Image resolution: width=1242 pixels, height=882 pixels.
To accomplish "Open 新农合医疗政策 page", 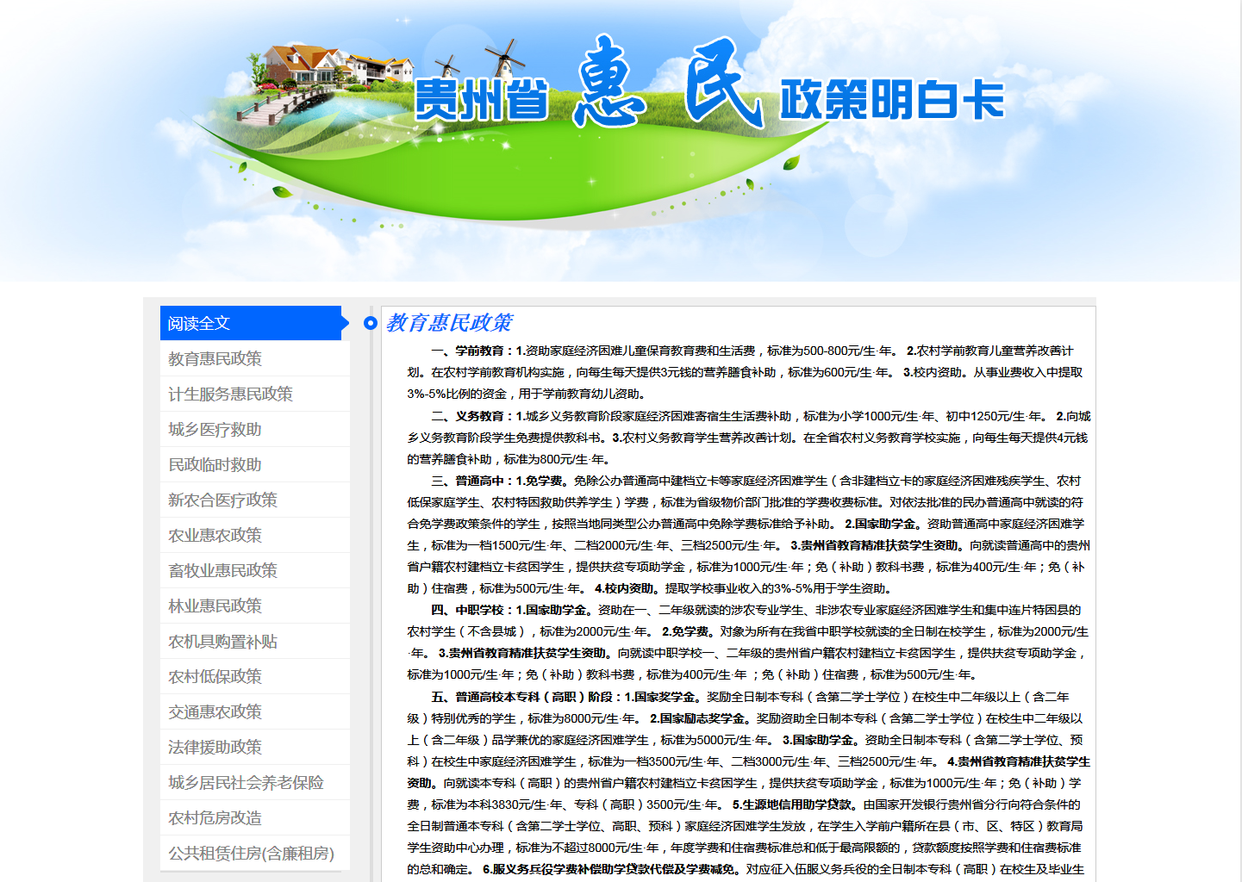I will [222, 500].
